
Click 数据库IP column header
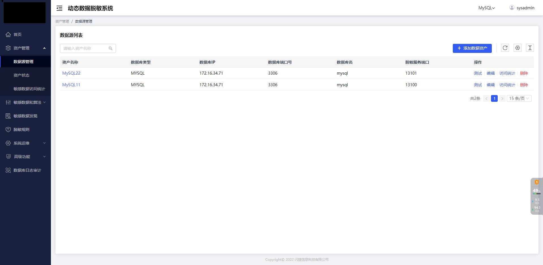point(207,62)
